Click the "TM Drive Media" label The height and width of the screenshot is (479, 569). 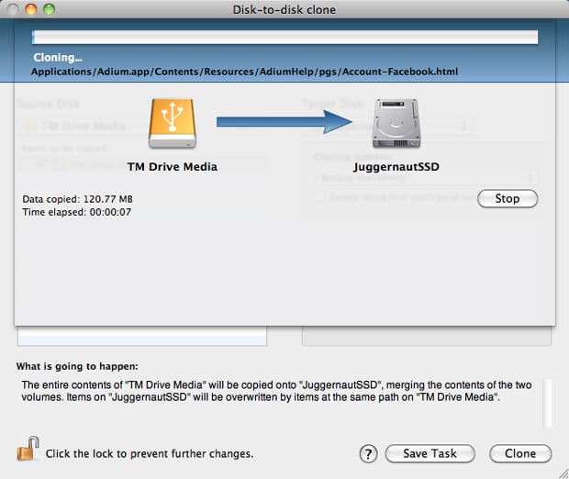pyautogui.click(x=173, y=167)
